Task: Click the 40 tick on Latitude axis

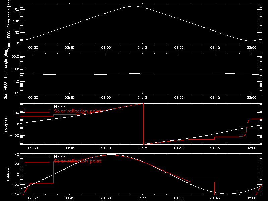Action: [17, 155]
